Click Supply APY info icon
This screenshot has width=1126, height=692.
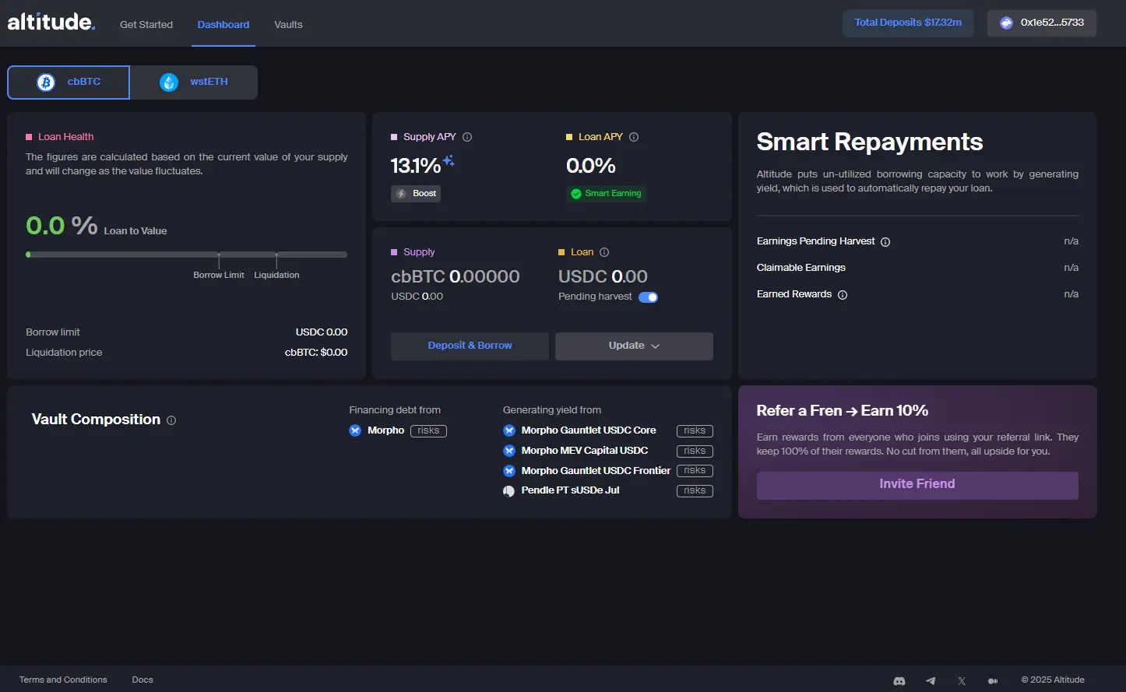coord(467,137)
